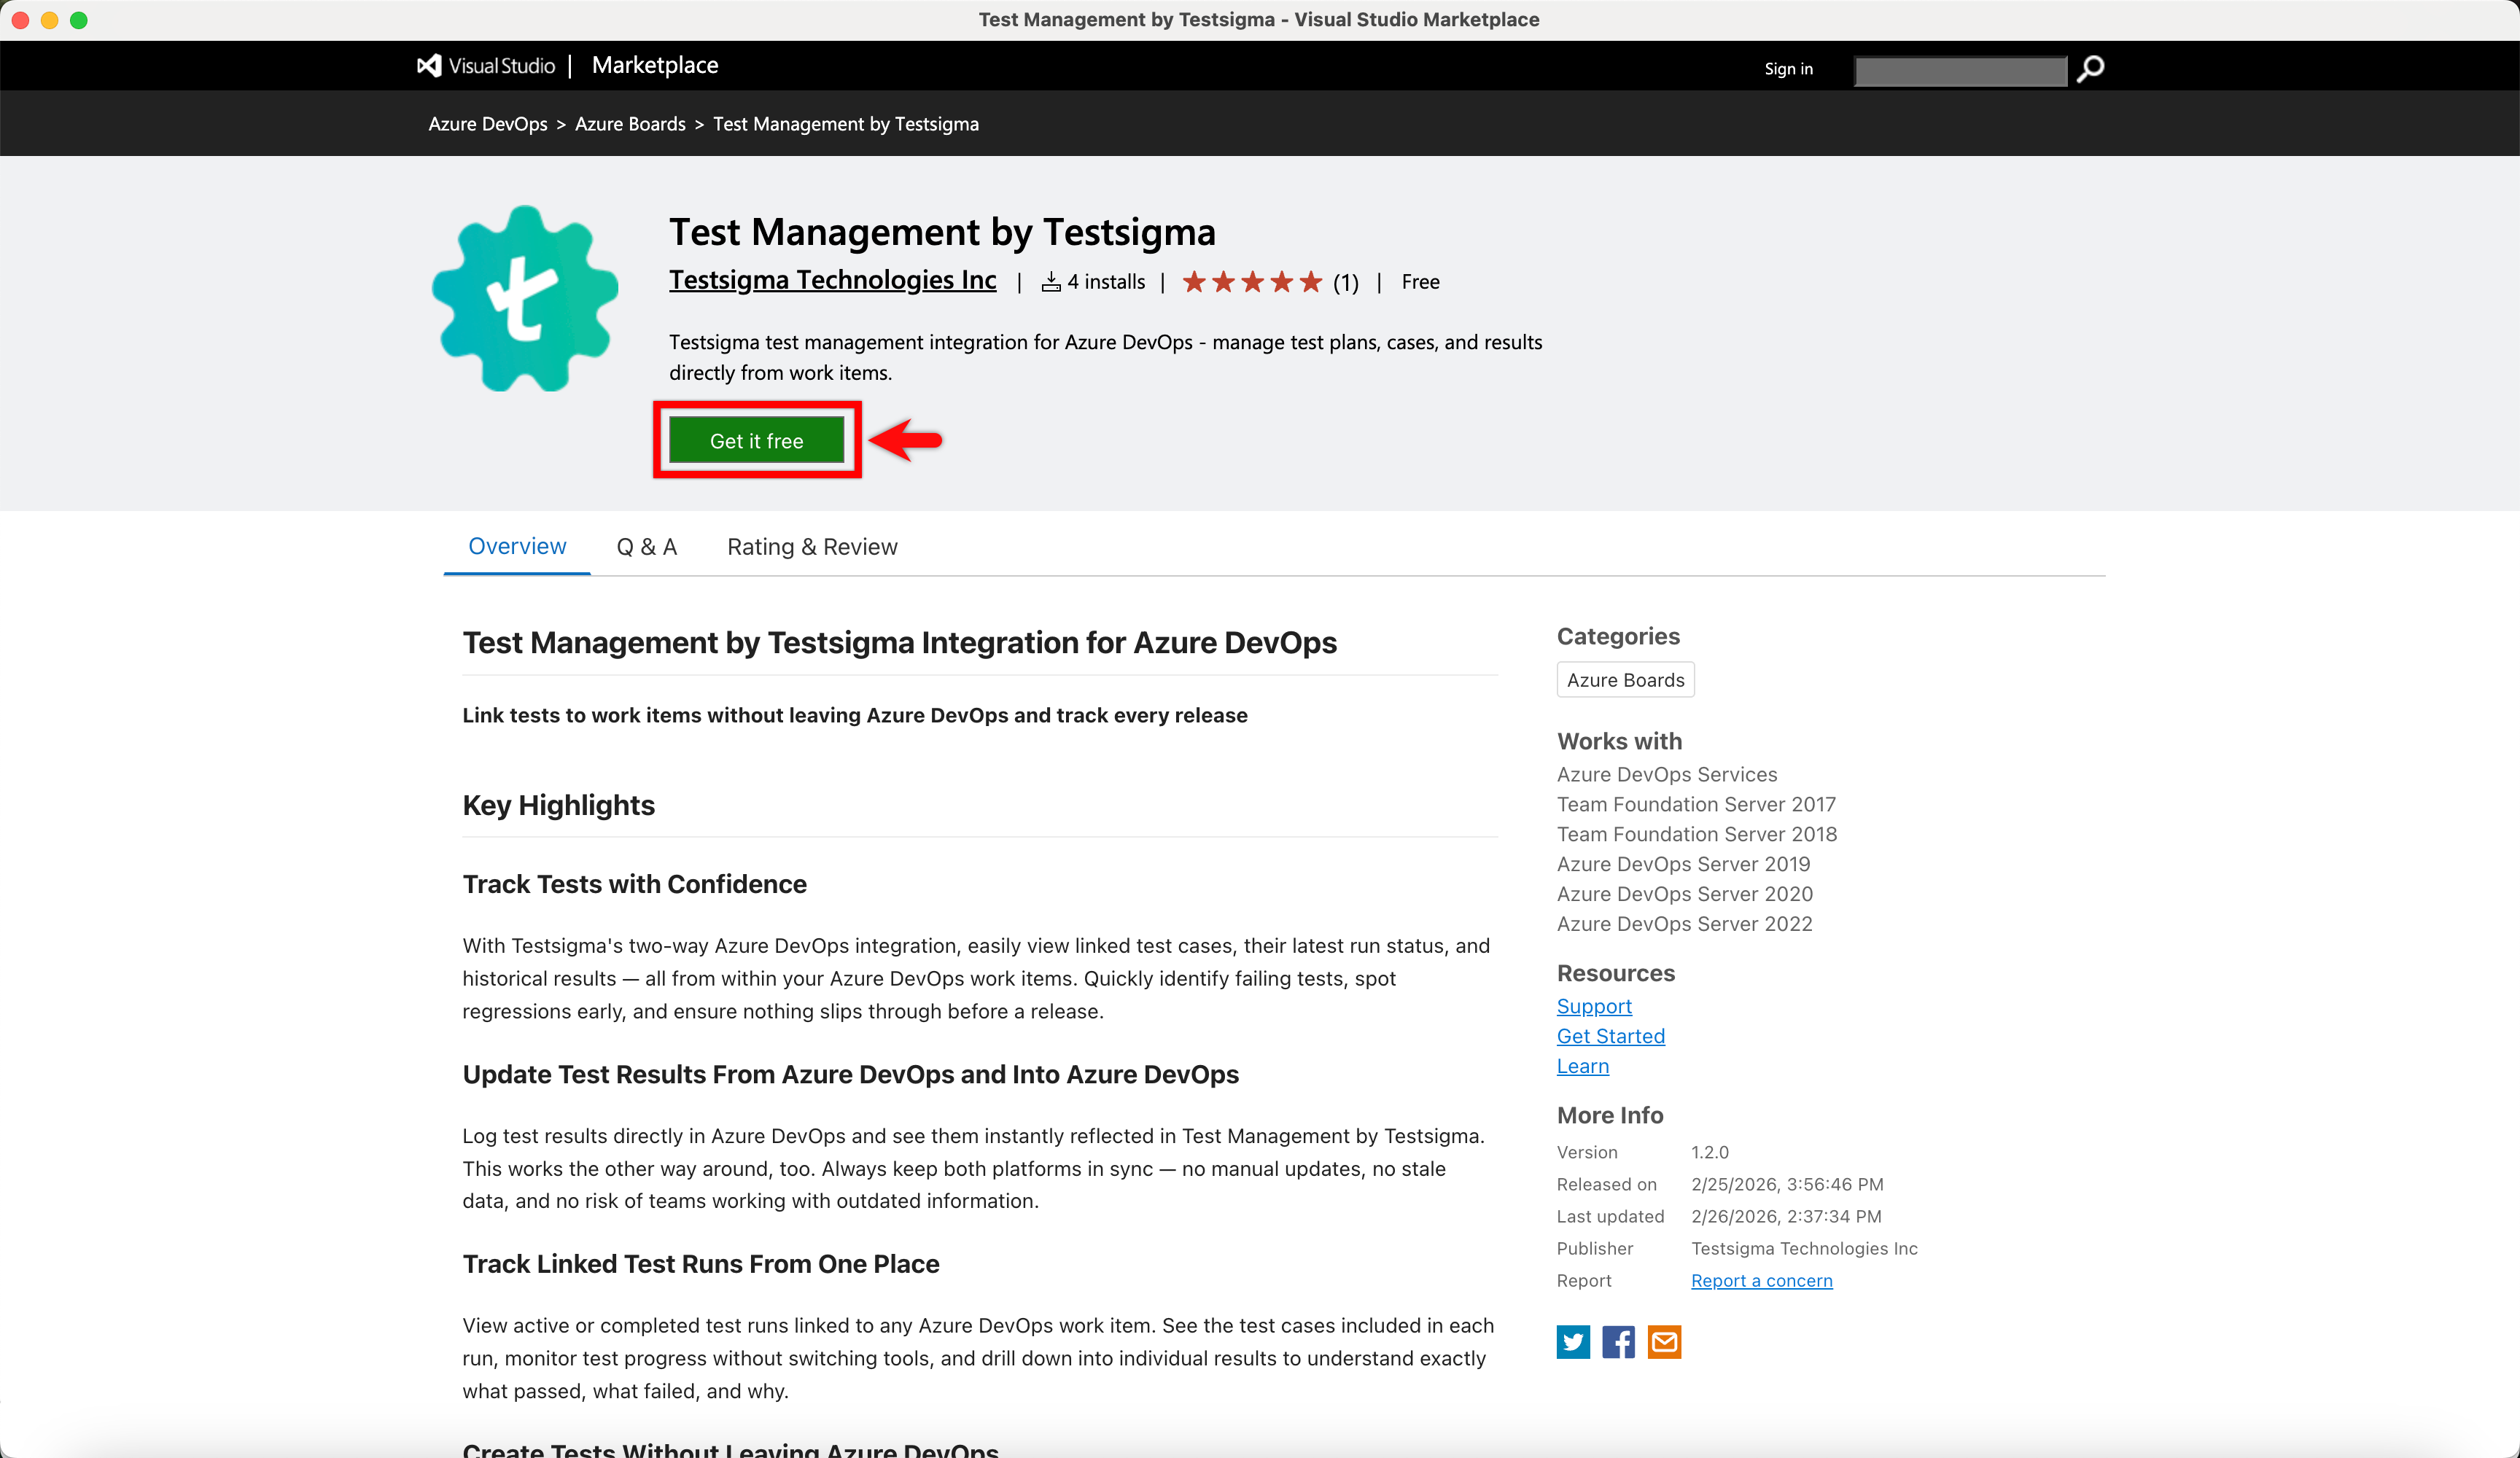The height and width of the screenshot is (1458, 2520).
Task: Open the Get Started link
Action: click(1610, 1036)
